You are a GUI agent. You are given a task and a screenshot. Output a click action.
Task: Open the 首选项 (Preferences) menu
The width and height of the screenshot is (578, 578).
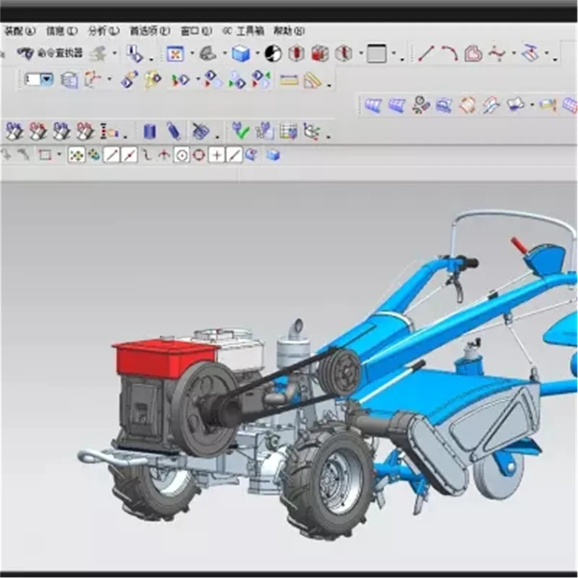pyautogui.click(x=150, y=31)
